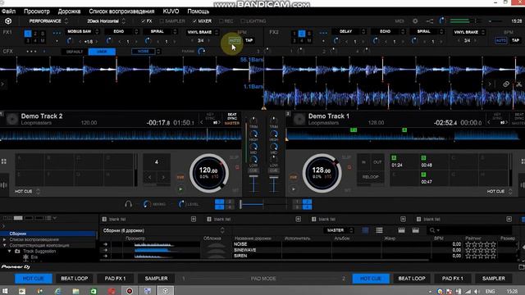The height and width of the screenshot is (295, 525).
Task: Click the FX1 AUTO BPM button
Action: (235, 40)
